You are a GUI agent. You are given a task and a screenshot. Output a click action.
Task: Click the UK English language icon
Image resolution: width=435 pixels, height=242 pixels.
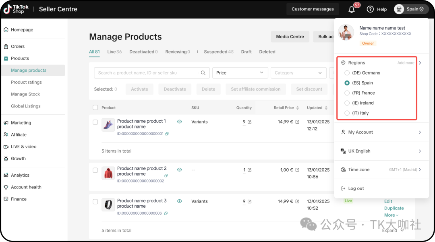click(343, 151)
